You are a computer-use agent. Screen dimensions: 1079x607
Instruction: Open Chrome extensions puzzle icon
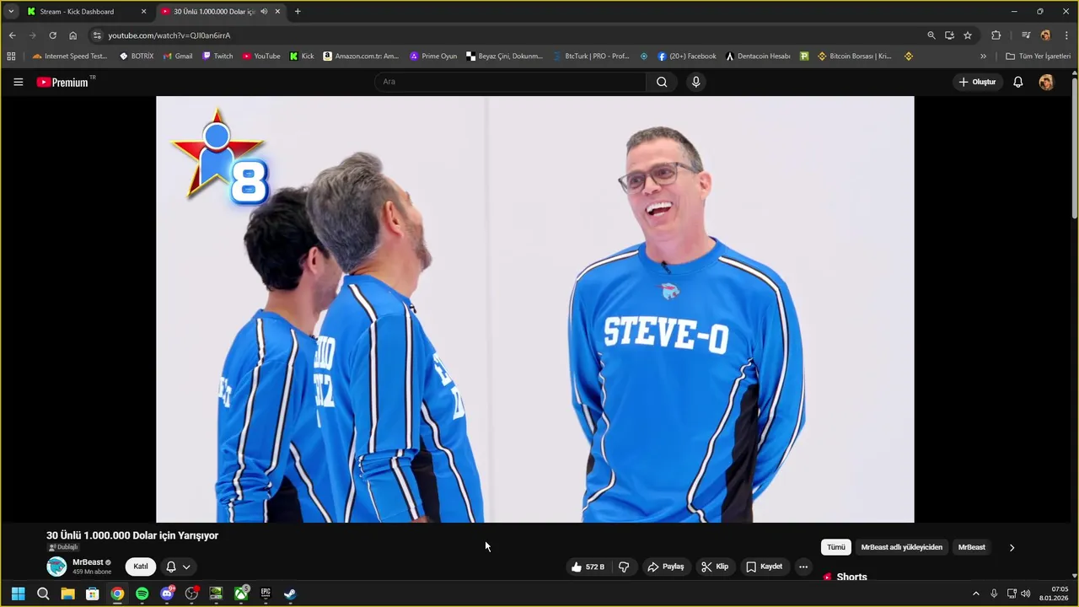[x=996, y=35]
